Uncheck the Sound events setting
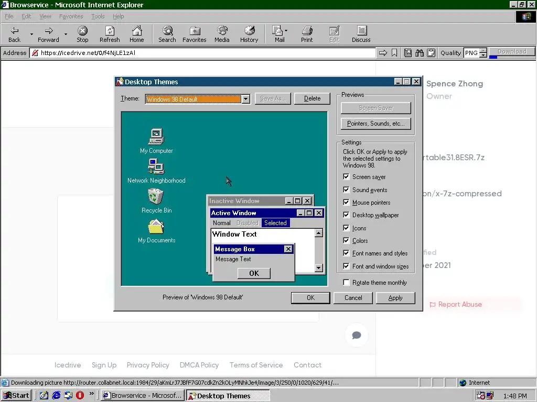537x402 pixels. [x=346, y=189]
